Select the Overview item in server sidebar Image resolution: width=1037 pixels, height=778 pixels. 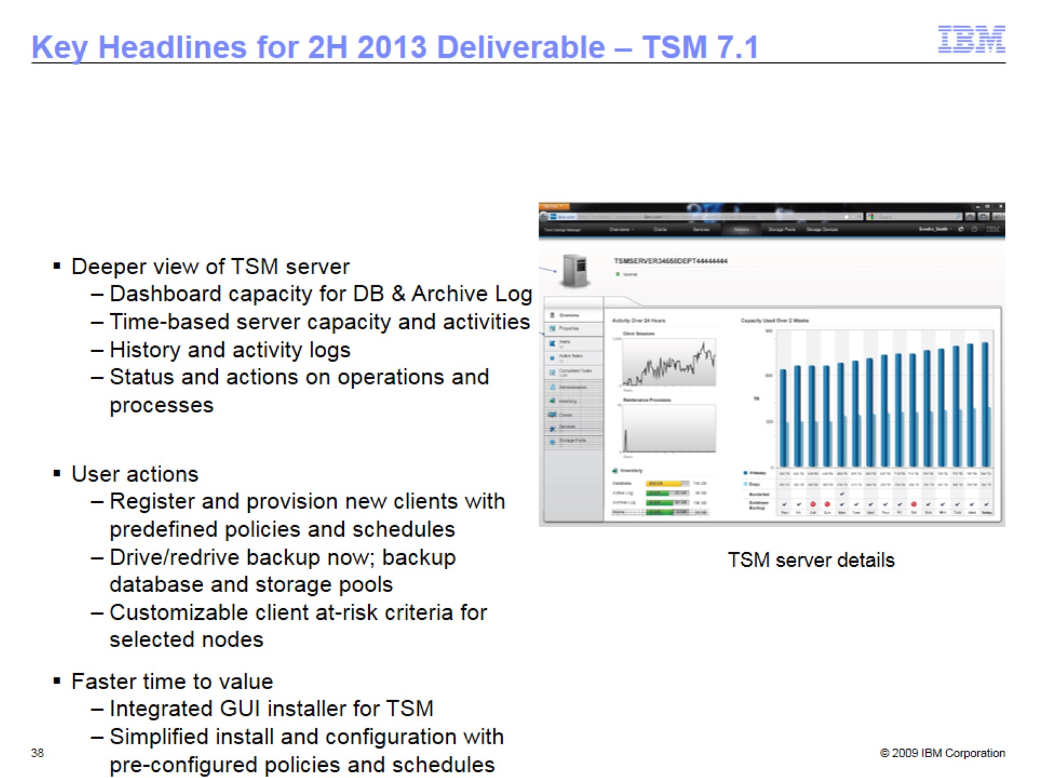569,314
